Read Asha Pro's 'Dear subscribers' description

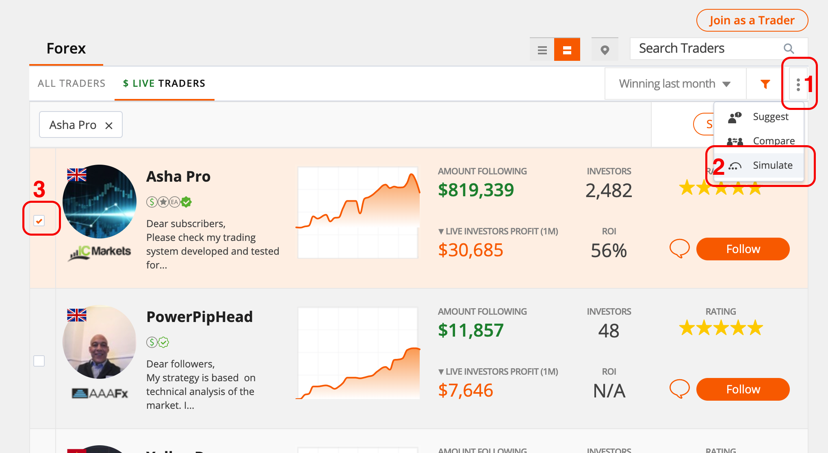pyautogui.click(x=213, y=244)
